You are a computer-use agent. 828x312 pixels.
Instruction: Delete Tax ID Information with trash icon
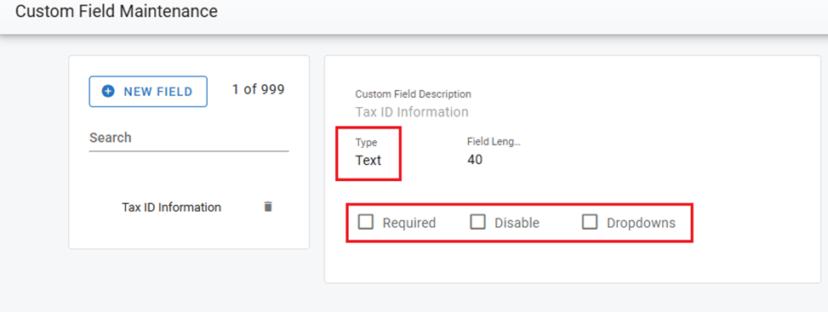[268, 207]
